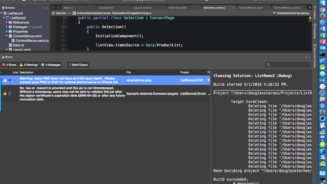Collapse the ContextMenus.xaml node

[7, 36]
